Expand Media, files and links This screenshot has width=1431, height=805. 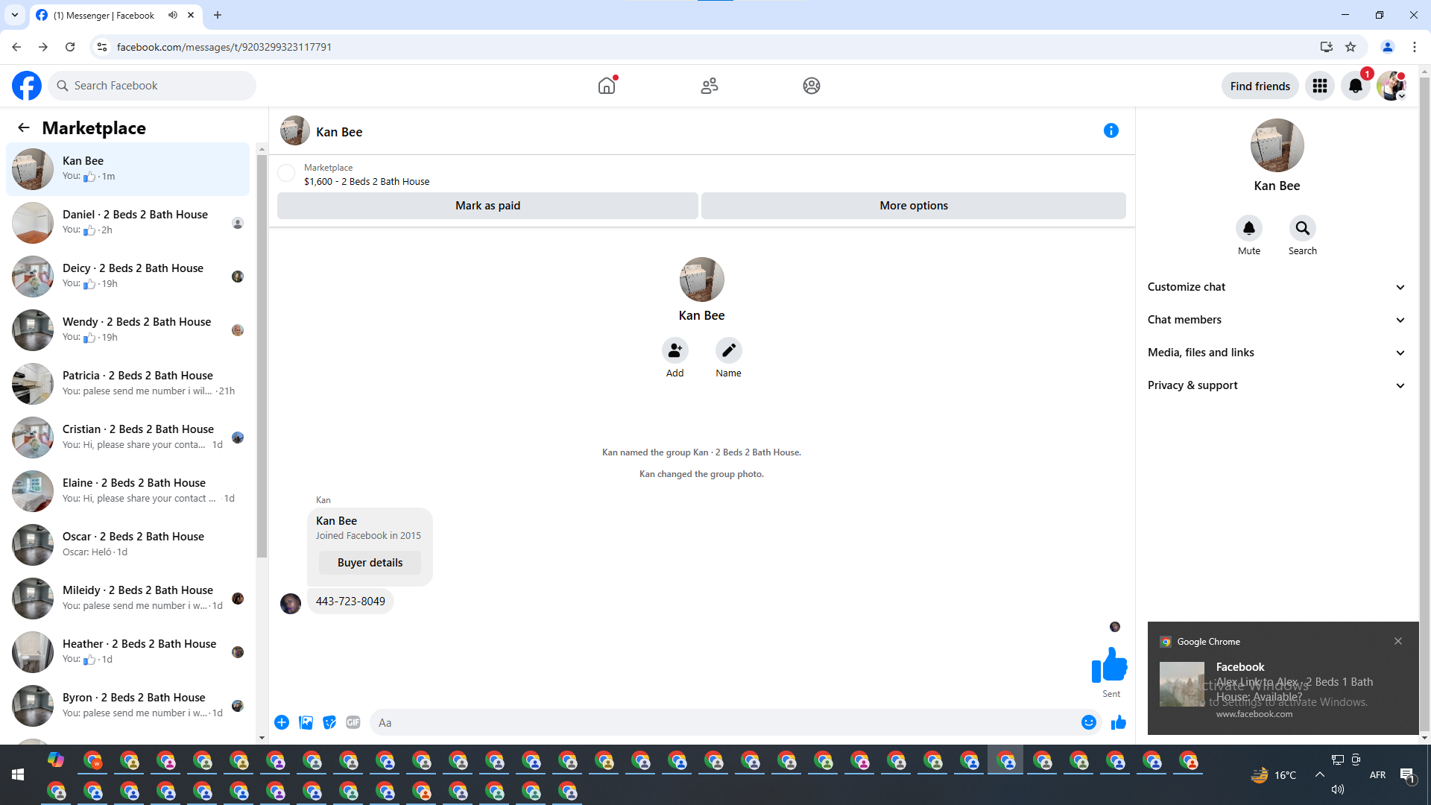[1276, 353]
